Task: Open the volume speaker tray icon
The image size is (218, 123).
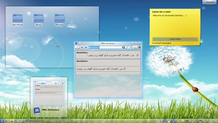Action: 191,121
